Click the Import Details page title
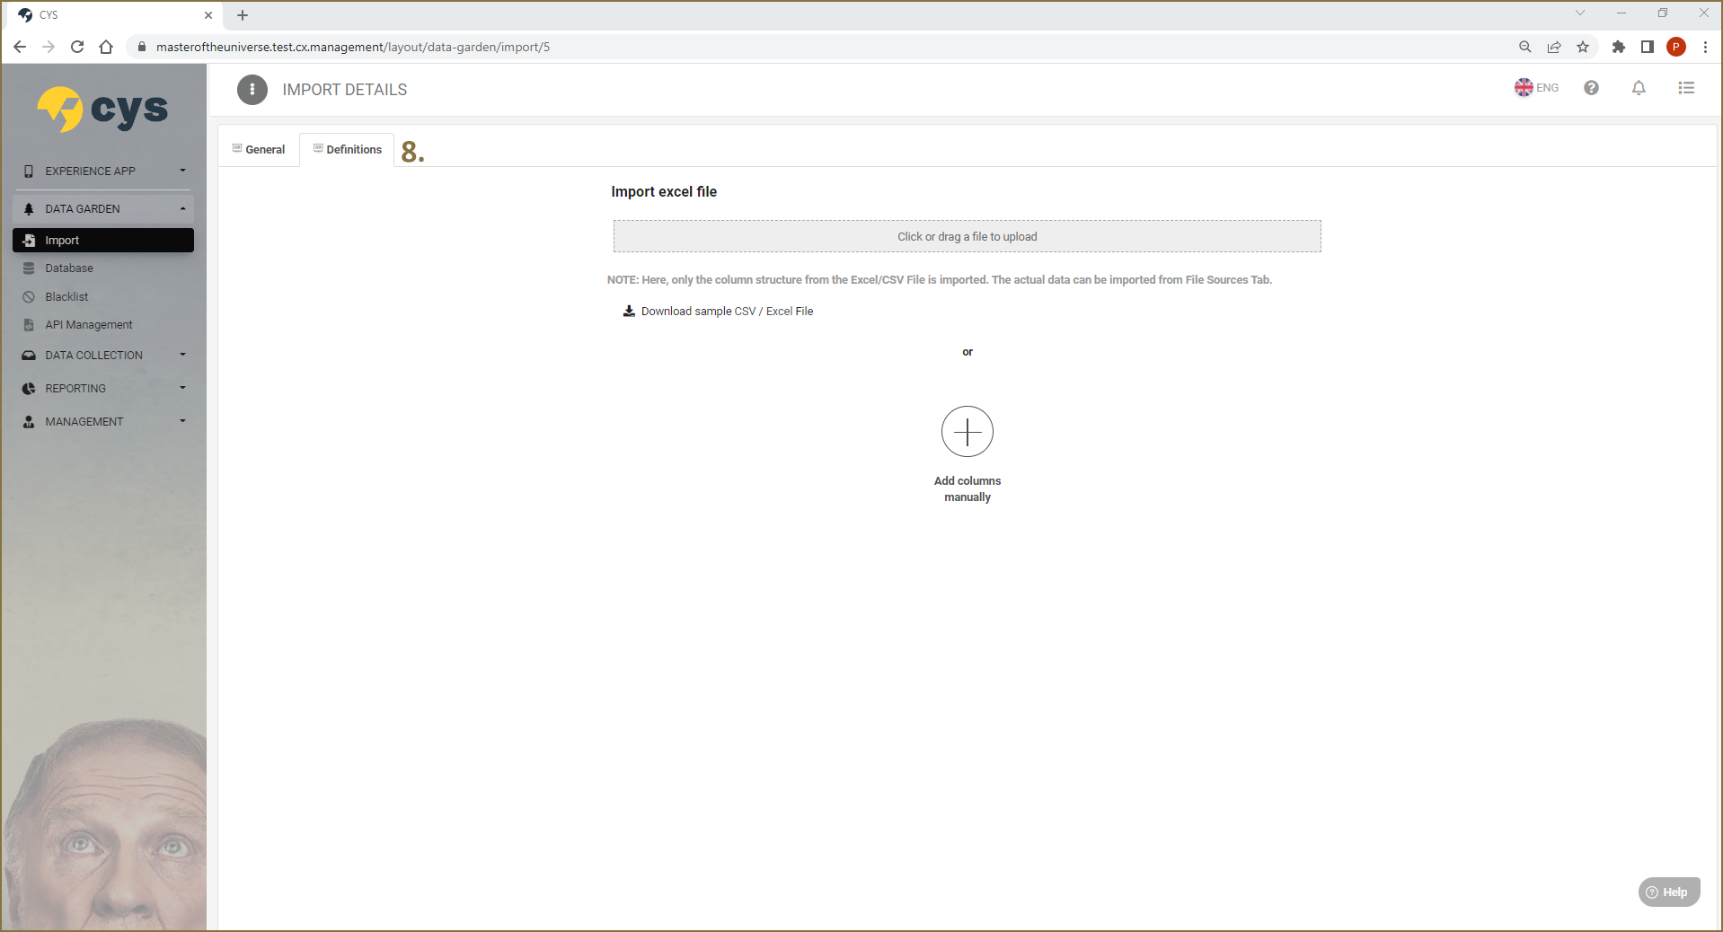The height and width of the screenshot is (932, 1723). [x=345, y=90]
